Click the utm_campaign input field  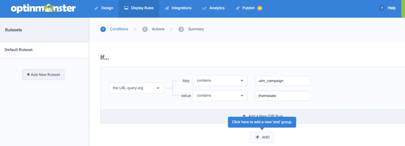pyautogui.click(x=282, y=81)
